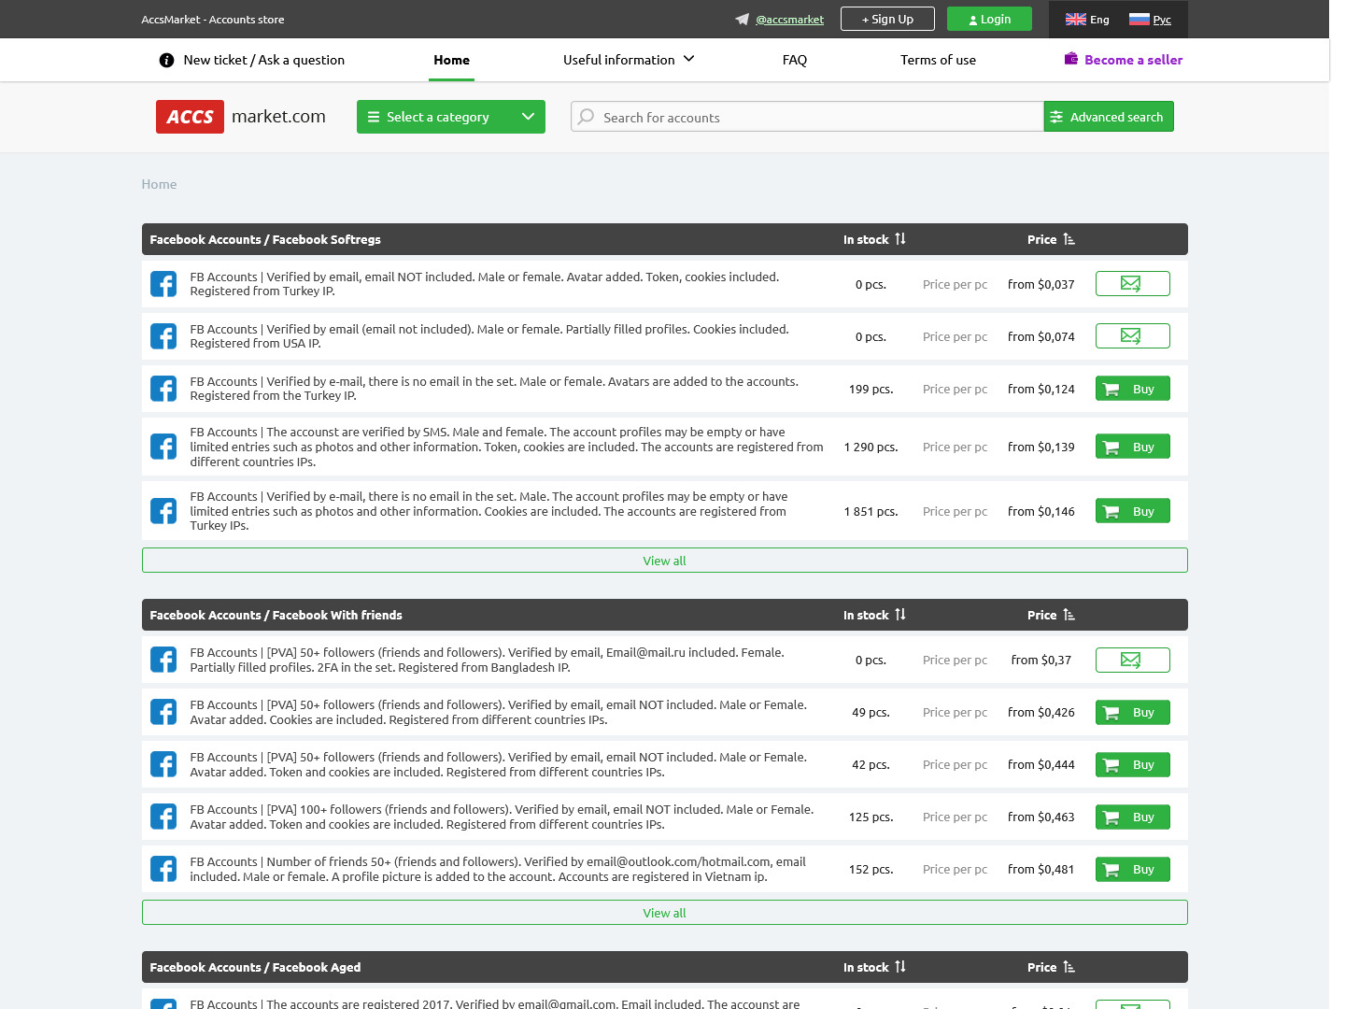Click Facebook icon of $0,074 listing
The image size is (1345, 1009).
tap(163, 336)
